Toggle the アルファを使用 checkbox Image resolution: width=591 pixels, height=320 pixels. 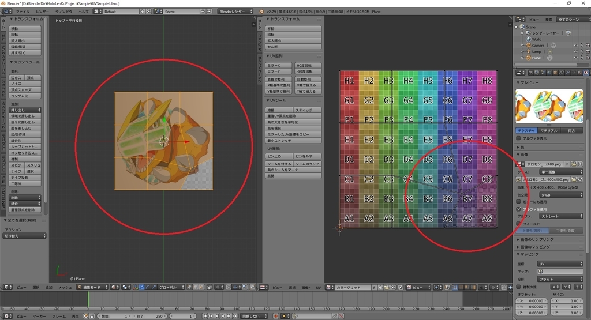point(519,209)
